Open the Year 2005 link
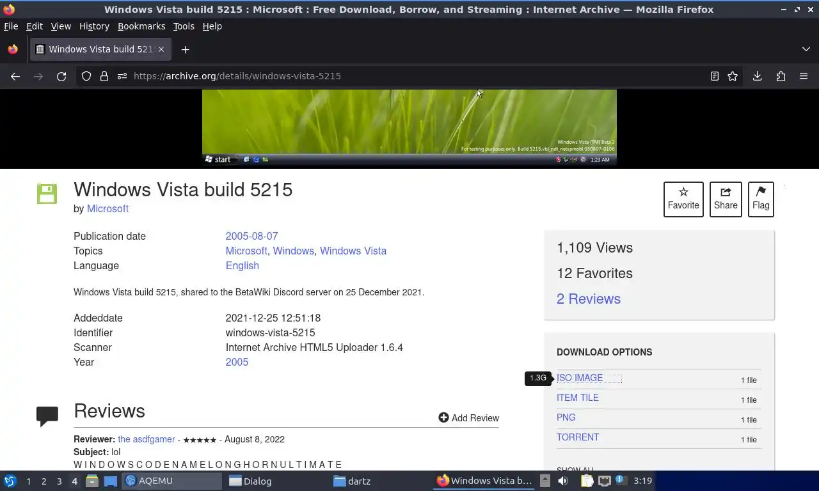Image resolution: width=819 pixels, height=491 pixels. tap(237, 362)
